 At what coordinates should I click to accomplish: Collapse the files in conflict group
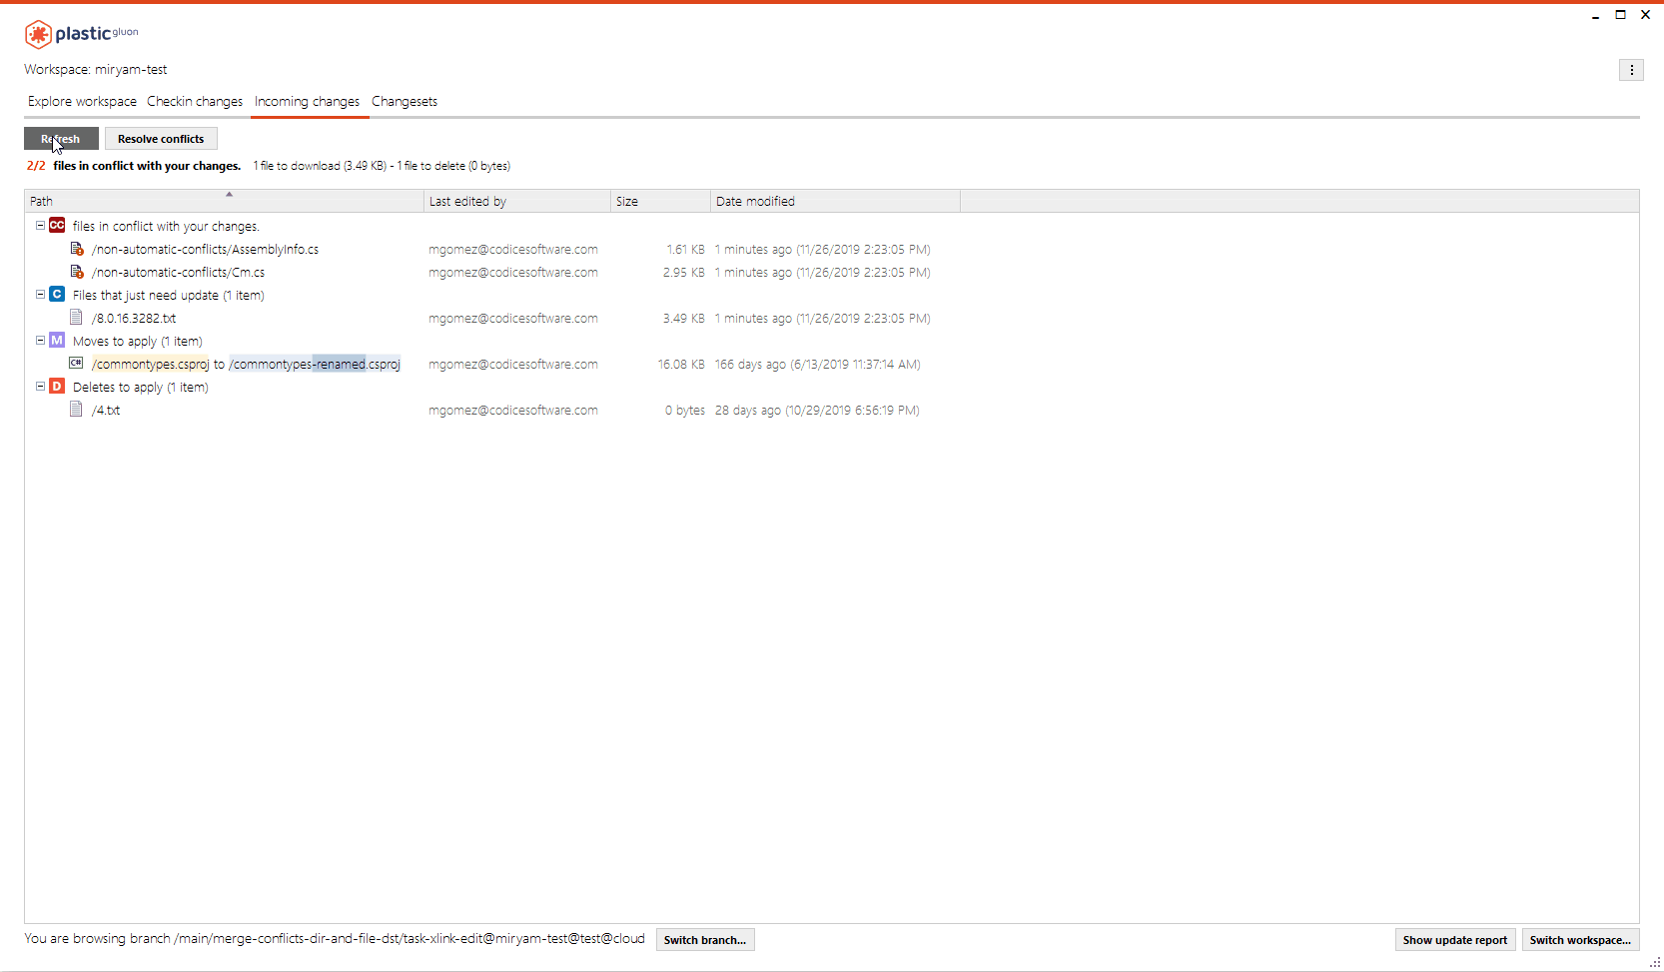pyautogui.click(x=40, y=225)
